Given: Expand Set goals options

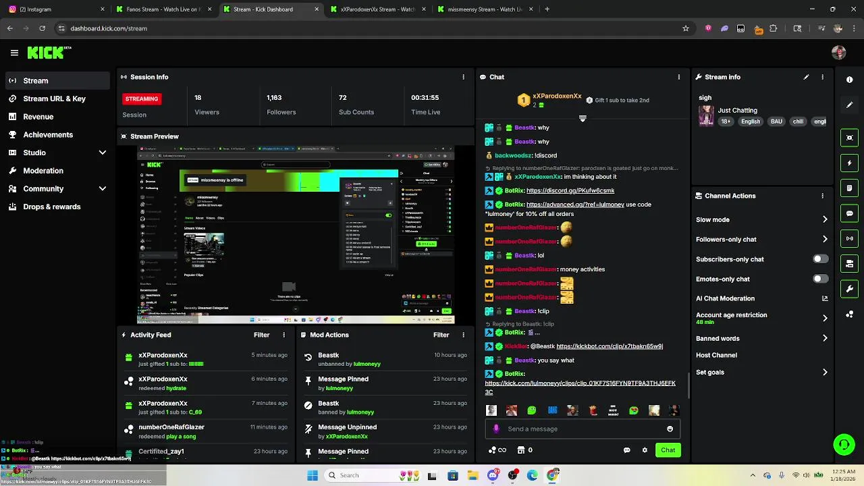Looking at the screenshot, I should coord(825,372).
